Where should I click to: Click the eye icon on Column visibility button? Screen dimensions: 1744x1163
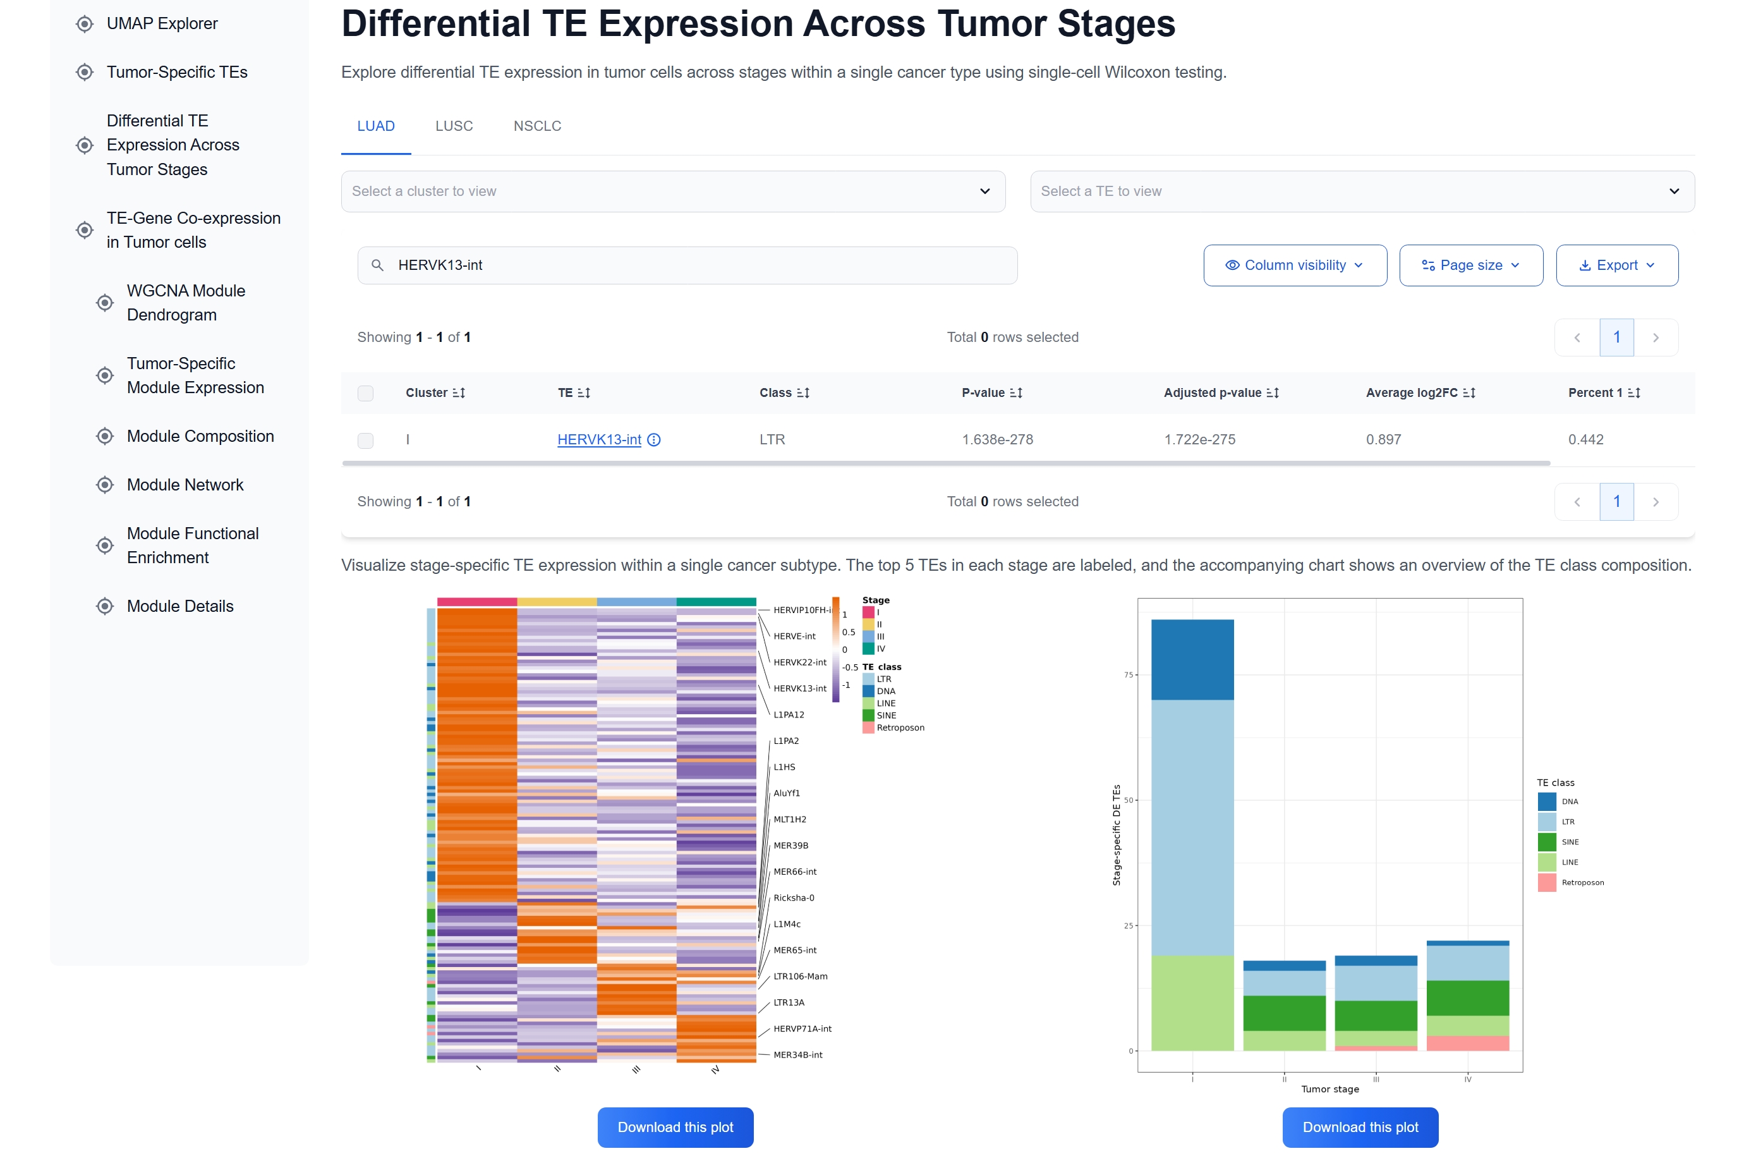point(1231,265)
